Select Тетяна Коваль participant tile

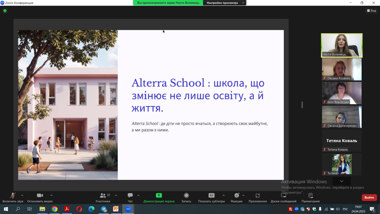pyautogui.click(x=342, y=141)
